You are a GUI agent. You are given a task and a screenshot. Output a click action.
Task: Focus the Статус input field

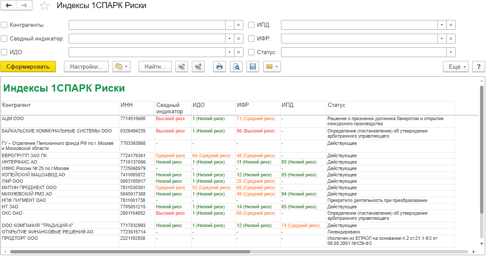pos(364,52)
